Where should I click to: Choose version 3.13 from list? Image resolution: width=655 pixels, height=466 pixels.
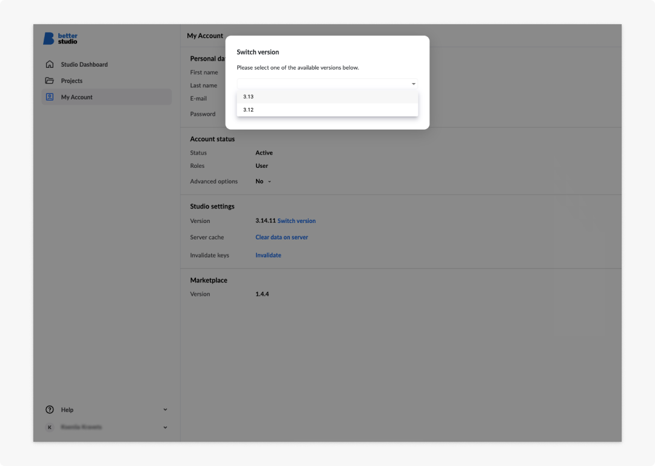[x=327, y=96]
